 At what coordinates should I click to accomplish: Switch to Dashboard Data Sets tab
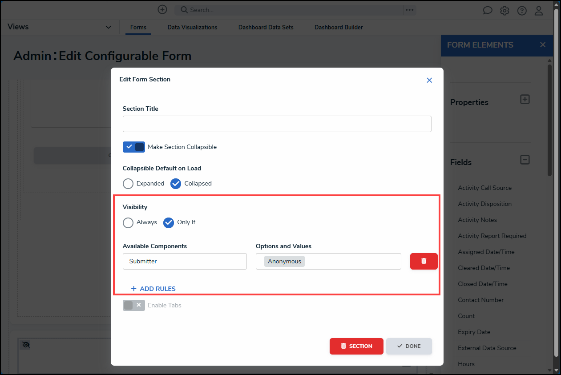coord(266,27)
